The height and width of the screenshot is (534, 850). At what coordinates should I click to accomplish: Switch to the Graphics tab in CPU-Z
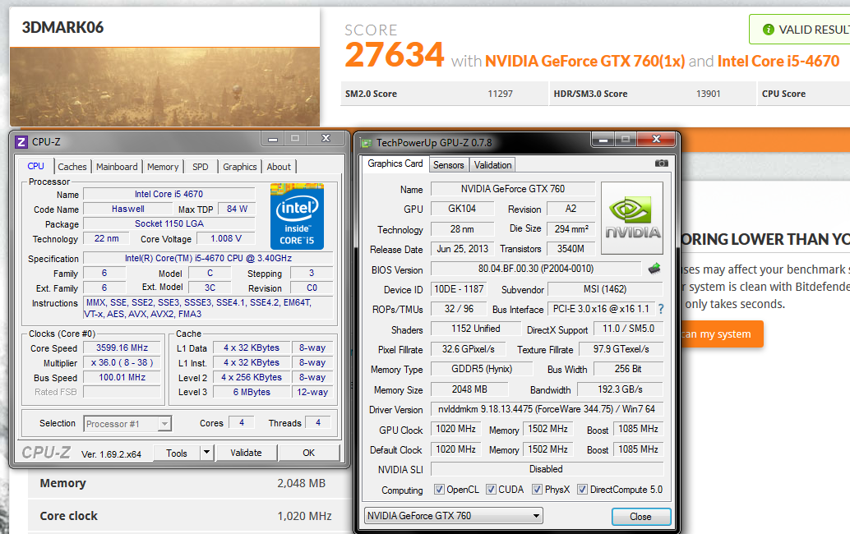point(239,167)
